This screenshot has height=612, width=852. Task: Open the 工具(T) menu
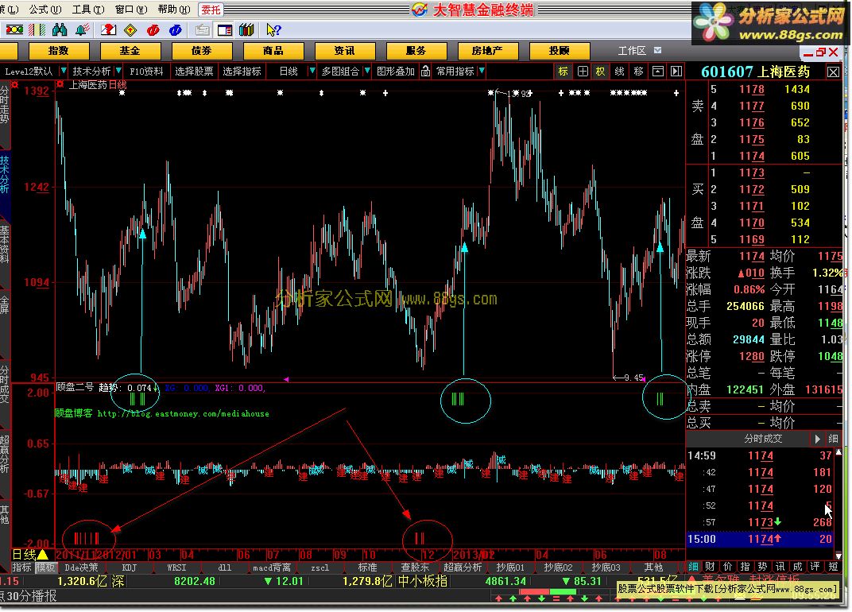coord(88,10)
